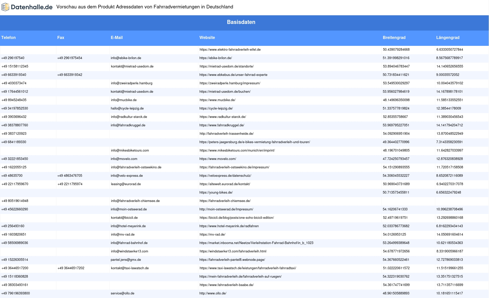This screenshot has width=489, height=298.
Task: Select phone +49 6841189330
Action: (x=14, y=142)
